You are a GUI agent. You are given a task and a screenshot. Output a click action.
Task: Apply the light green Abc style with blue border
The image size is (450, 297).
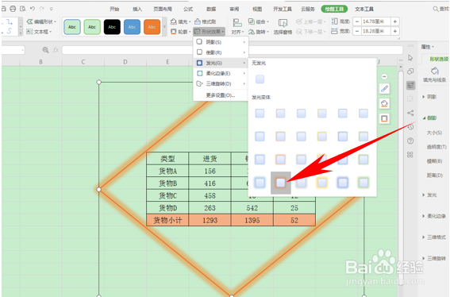[x=72, y=27]
